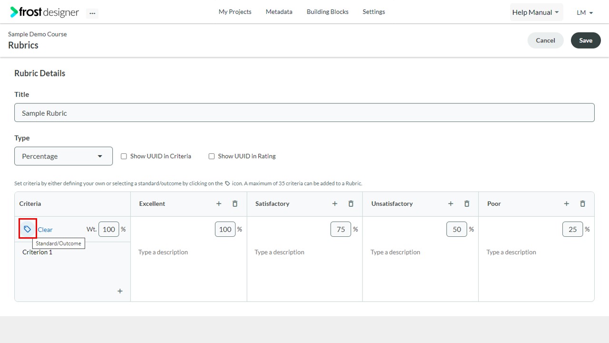Edit the criterion weight 100 field
The image size is (609, 343).
point(109,229)
